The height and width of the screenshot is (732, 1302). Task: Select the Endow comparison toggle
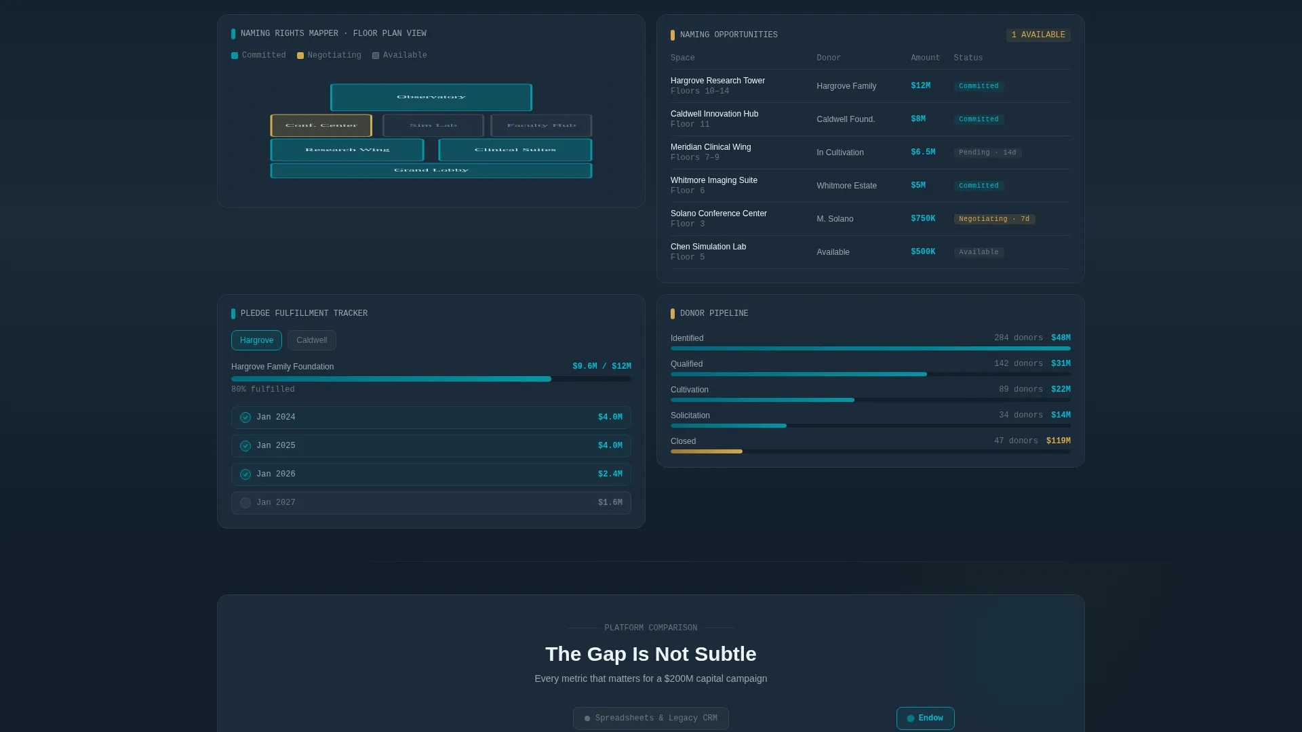(x=926, y=718)
